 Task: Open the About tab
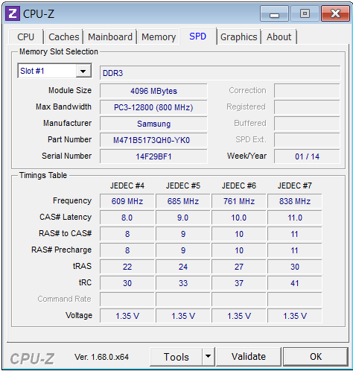pos(279,37)
